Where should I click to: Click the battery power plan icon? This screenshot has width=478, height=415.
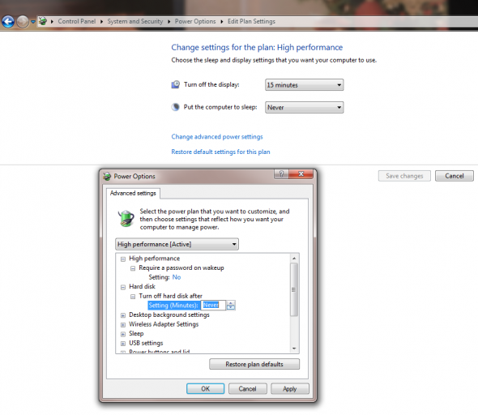(126, 218)
